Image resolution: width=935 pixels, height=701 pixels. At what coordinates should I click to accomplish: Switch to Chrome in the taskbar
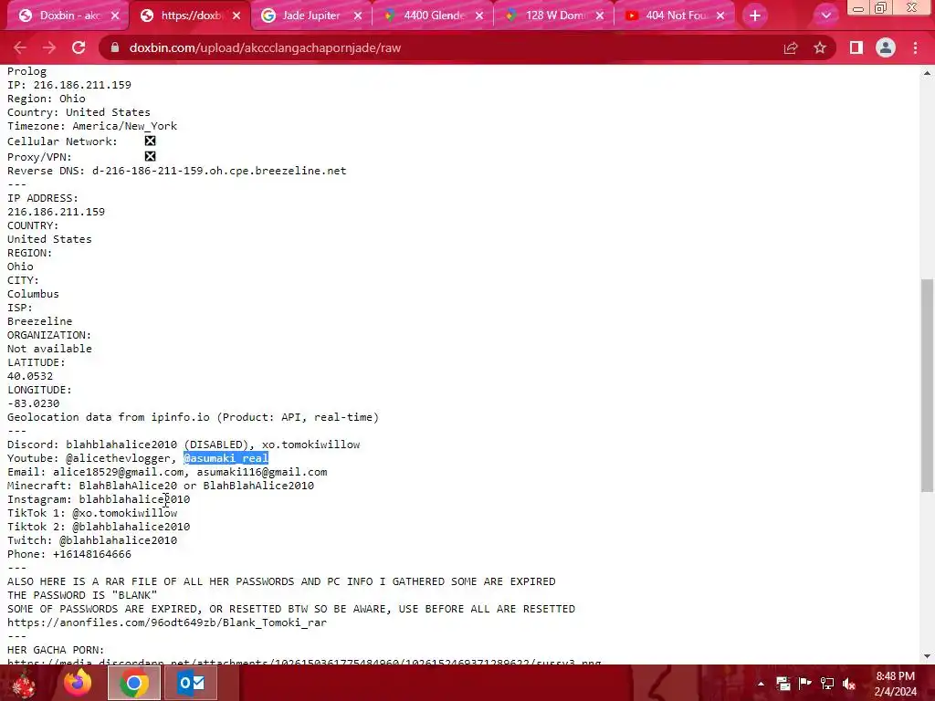click(133, 683)
